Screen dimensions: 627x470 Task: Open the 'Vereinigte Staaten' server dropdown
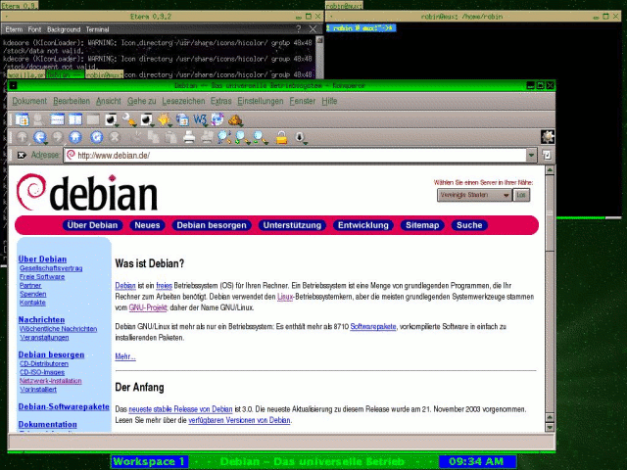click(474, 195)
